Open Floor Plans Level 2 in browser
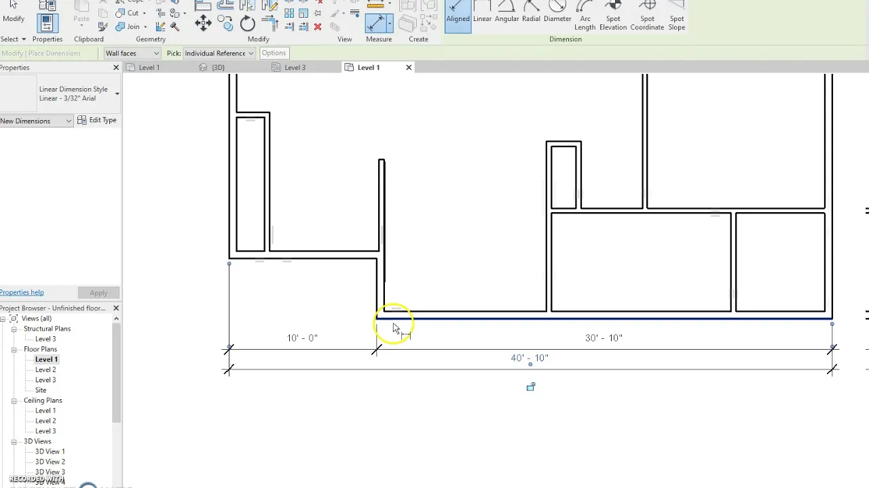This screenshot has height=488, width=869. pos(45,369)
